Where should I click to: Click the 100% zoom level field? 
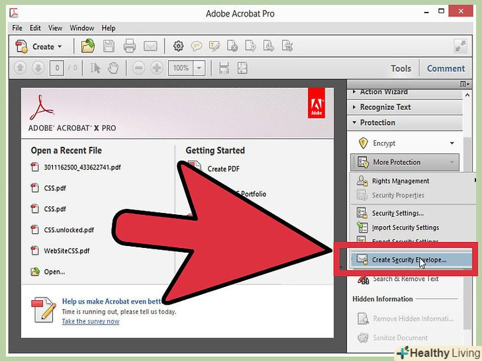point(181,68)
